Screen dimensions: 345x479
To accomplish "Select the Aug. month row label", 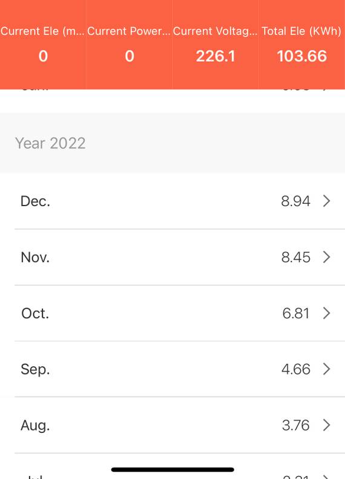I will tap(34, 426).
